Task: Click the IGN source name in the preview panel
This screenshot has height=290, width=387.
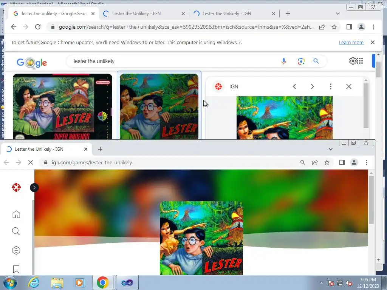Action: 234,86
